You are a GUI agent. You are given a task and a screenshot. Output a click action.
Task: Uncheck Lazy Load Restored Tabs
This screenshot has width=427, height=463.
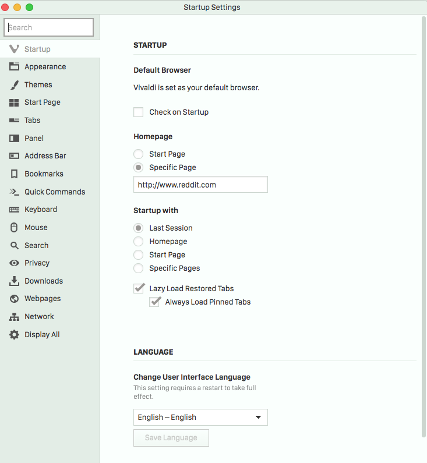coord(139,288)
